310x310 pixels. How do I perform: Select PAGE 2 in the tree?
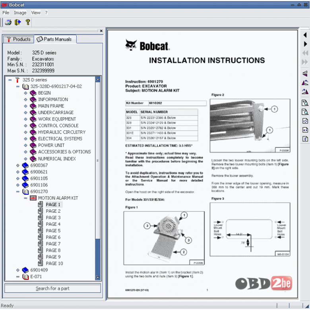[x=53, y=211]
